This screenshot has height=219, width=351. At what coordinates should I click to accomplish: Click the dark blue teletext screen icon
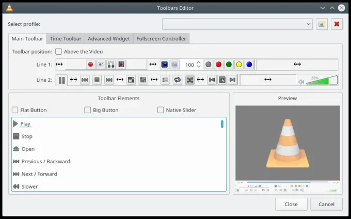164,65
